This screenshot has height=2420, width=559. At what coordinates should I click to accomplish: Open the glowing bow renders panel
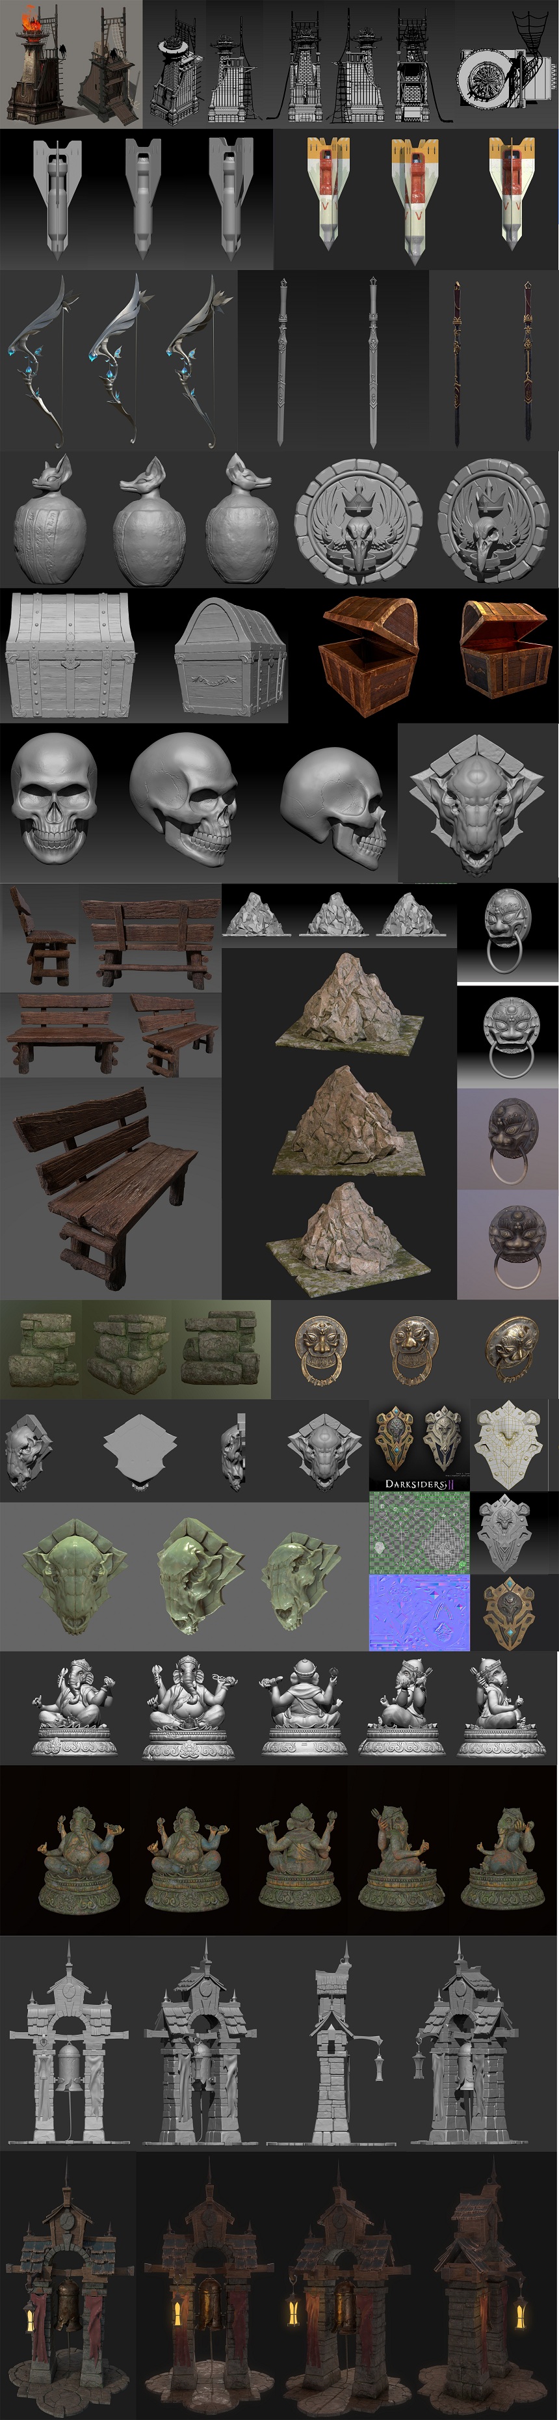pyautogui.click(x=118, y=360)
